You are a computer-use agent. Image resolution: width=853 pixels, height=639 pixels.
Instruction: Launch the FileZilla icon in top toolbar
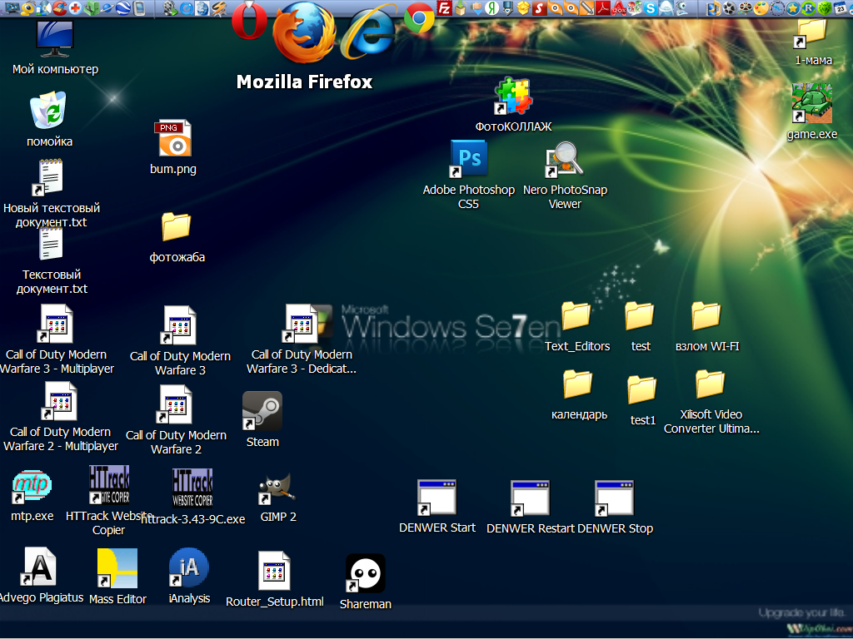[445, 9]
